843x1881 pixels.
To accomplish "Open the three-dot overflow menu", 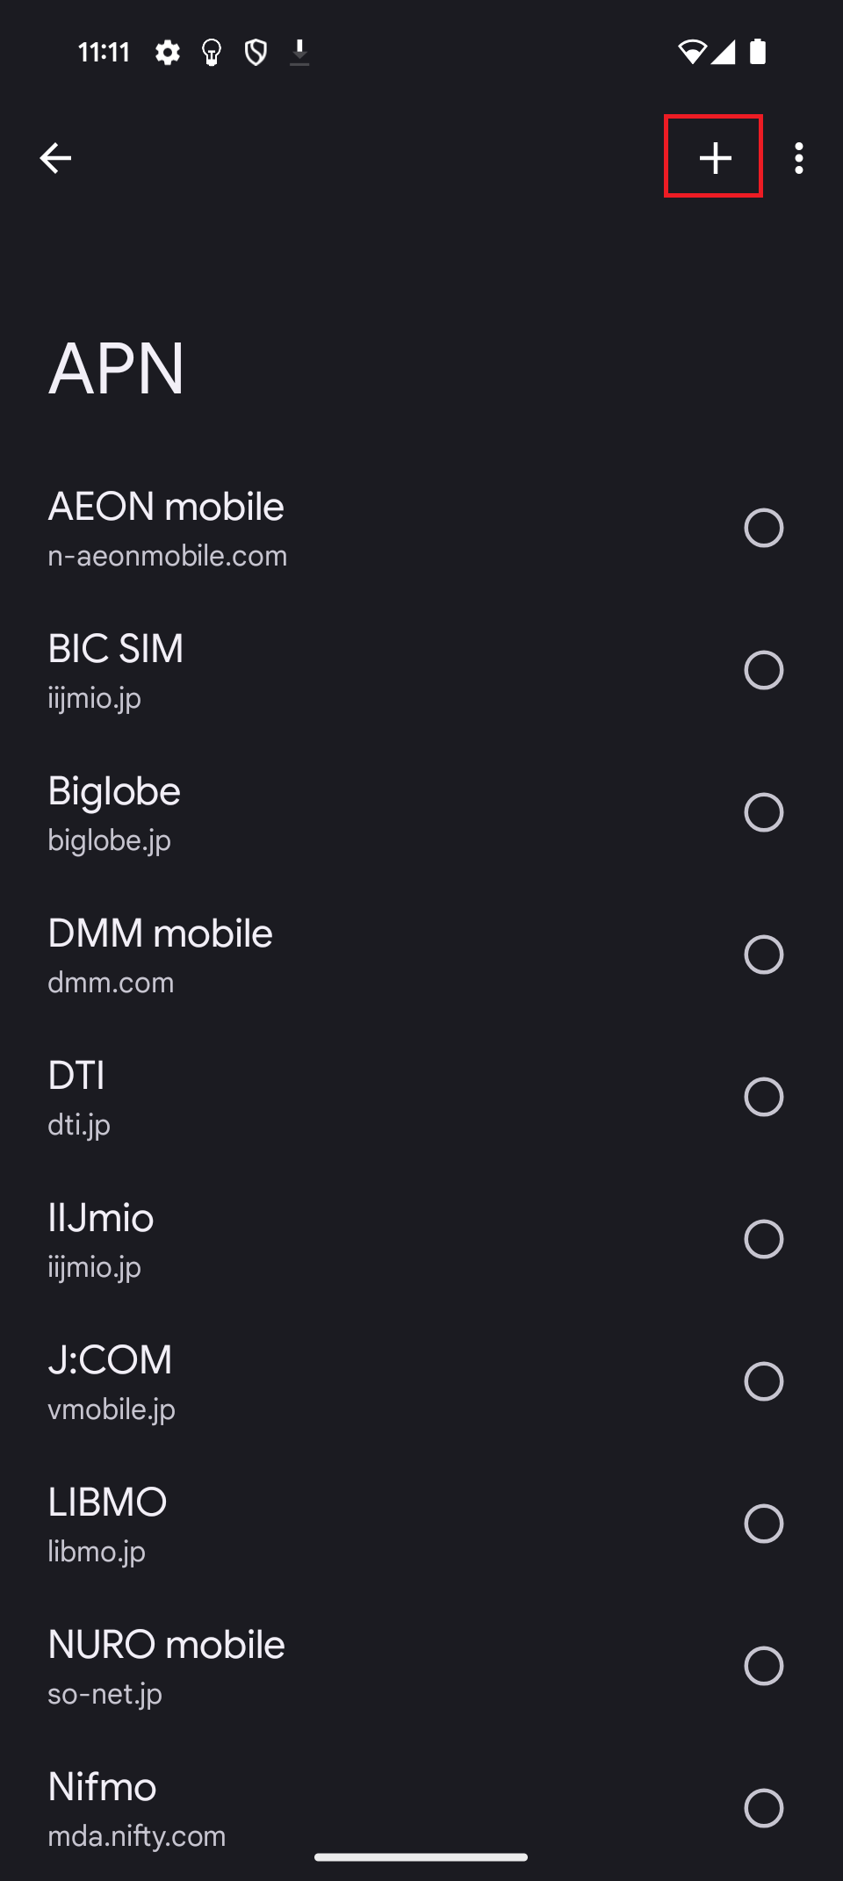I will tap(798, 158).
